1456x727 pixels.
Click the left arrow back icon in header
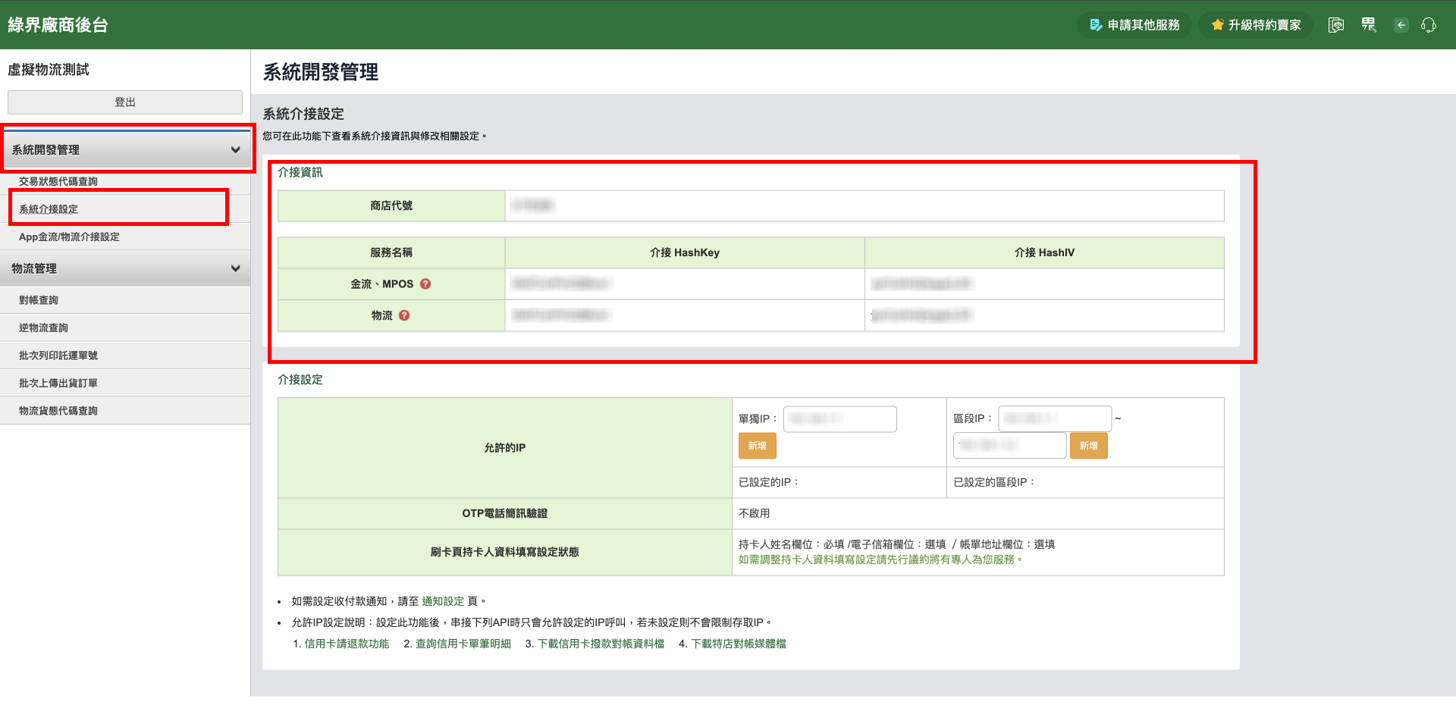[1401, 25]
